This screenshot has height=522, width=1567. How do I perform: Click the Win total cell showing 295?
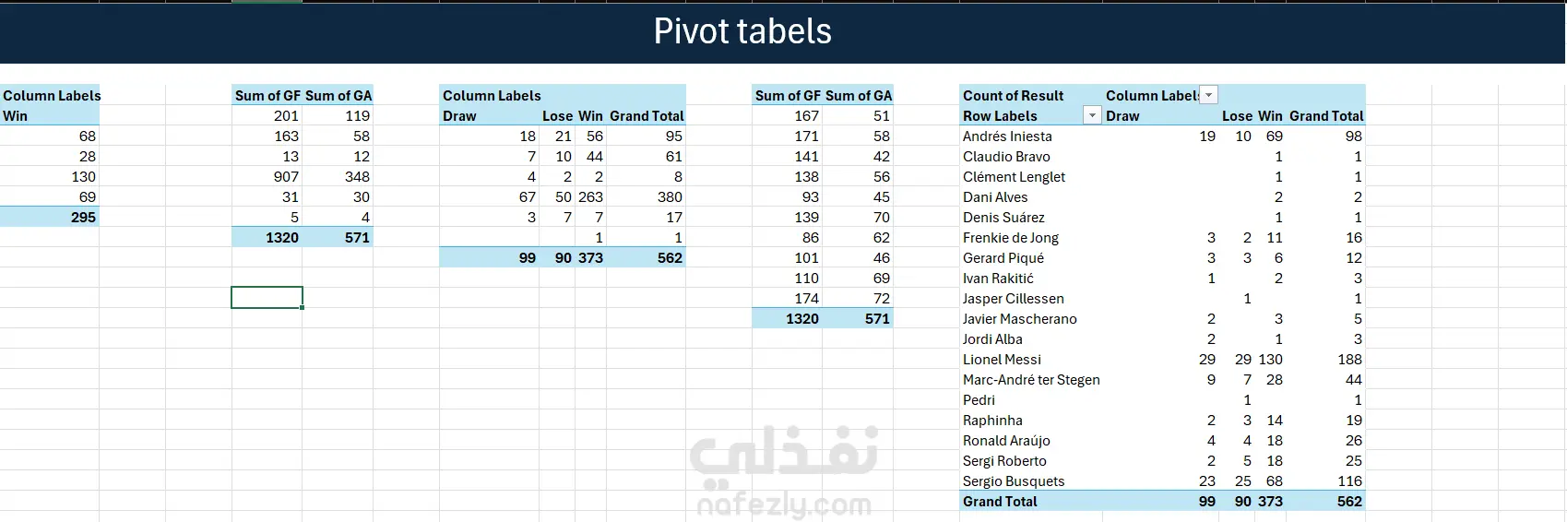click(83, 218)
